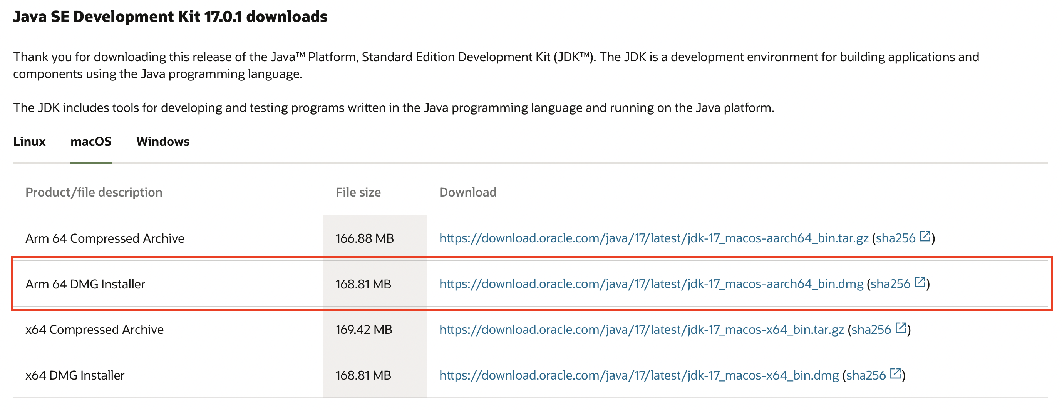Select the macOS tab

(91, 141)
